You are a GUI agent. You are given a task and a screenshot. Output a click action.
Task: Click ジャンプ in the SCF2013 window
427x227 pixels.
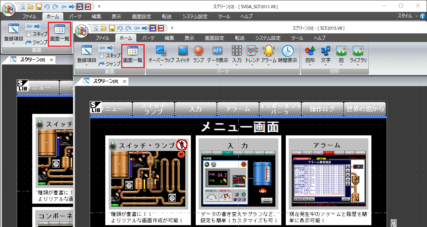109,63
